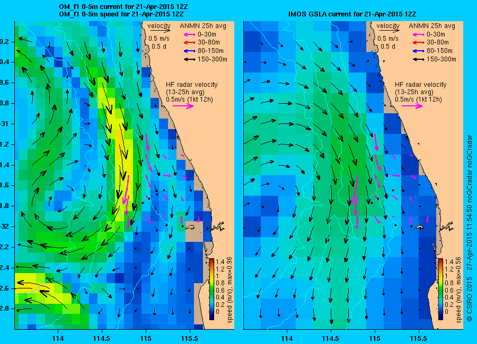Click the blue 80-150m arrow in OM_f1 legend
The image size is (477, 344).
pyautogui.click(x=190, y=51)
